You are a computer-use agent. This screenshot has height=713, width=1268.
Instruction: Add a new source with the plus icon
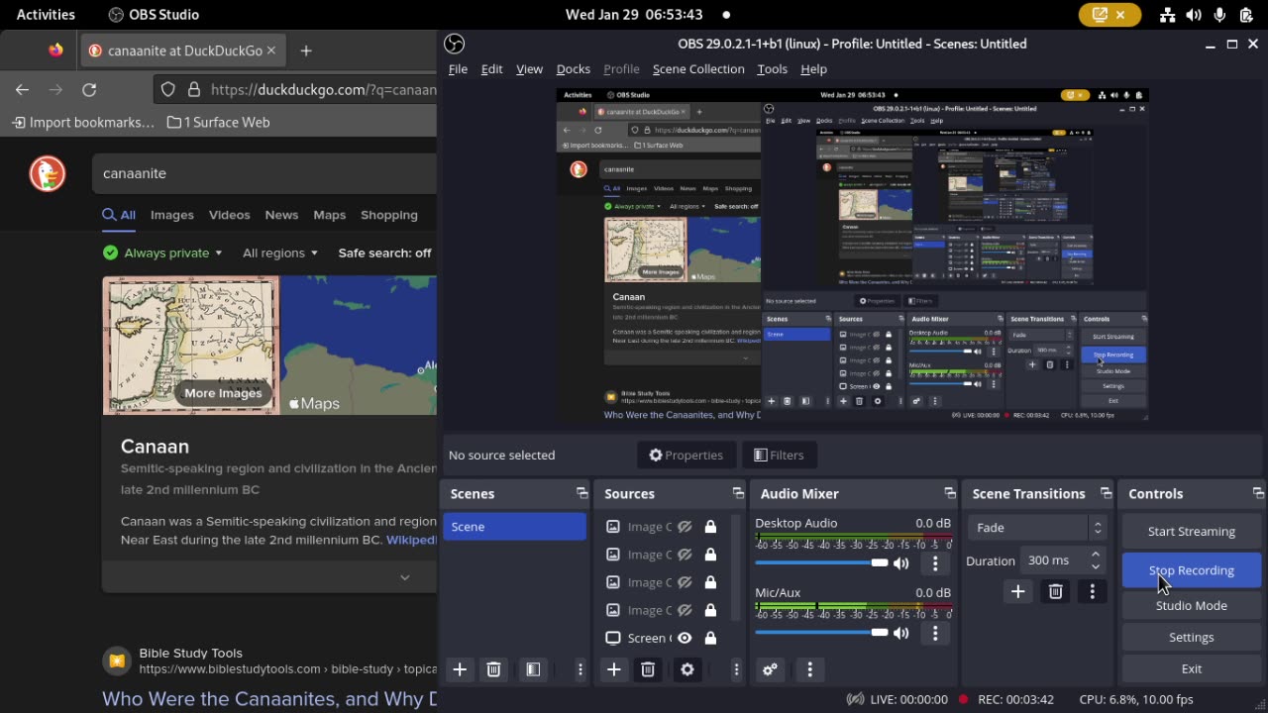click(614, 669)
